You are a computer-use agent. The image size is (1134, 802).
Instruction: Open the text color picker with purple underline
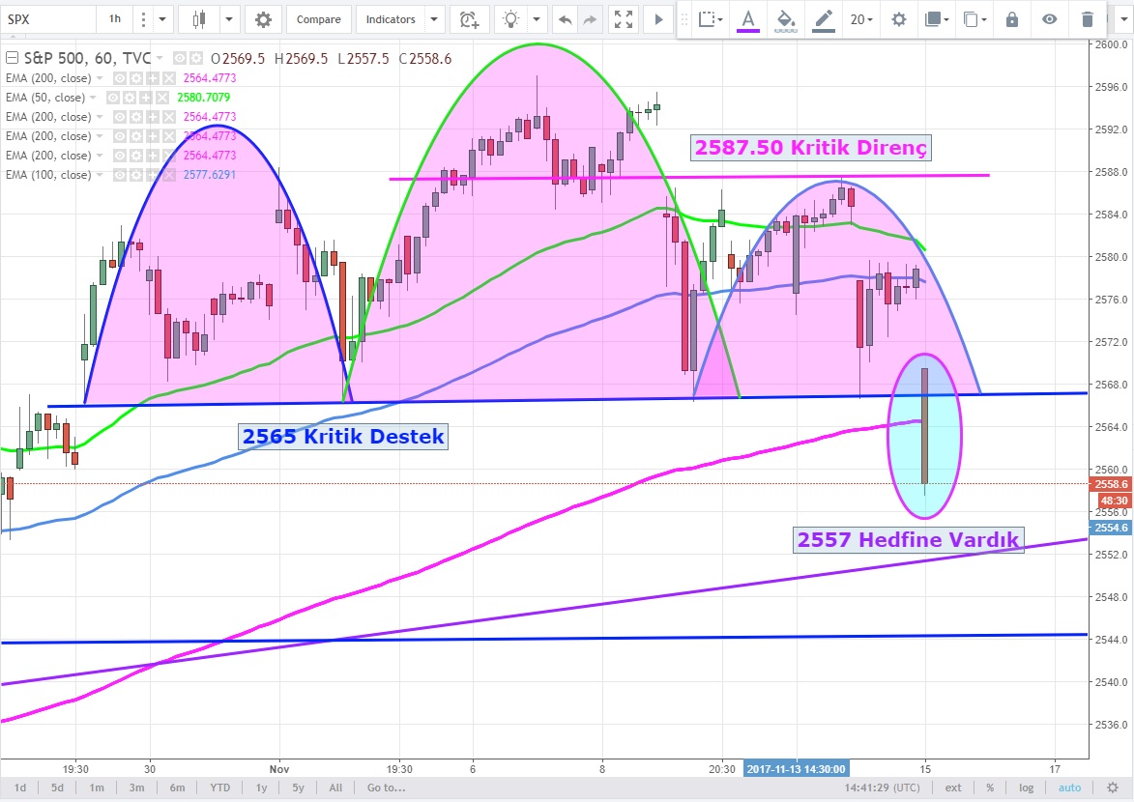tap(747, 19)
